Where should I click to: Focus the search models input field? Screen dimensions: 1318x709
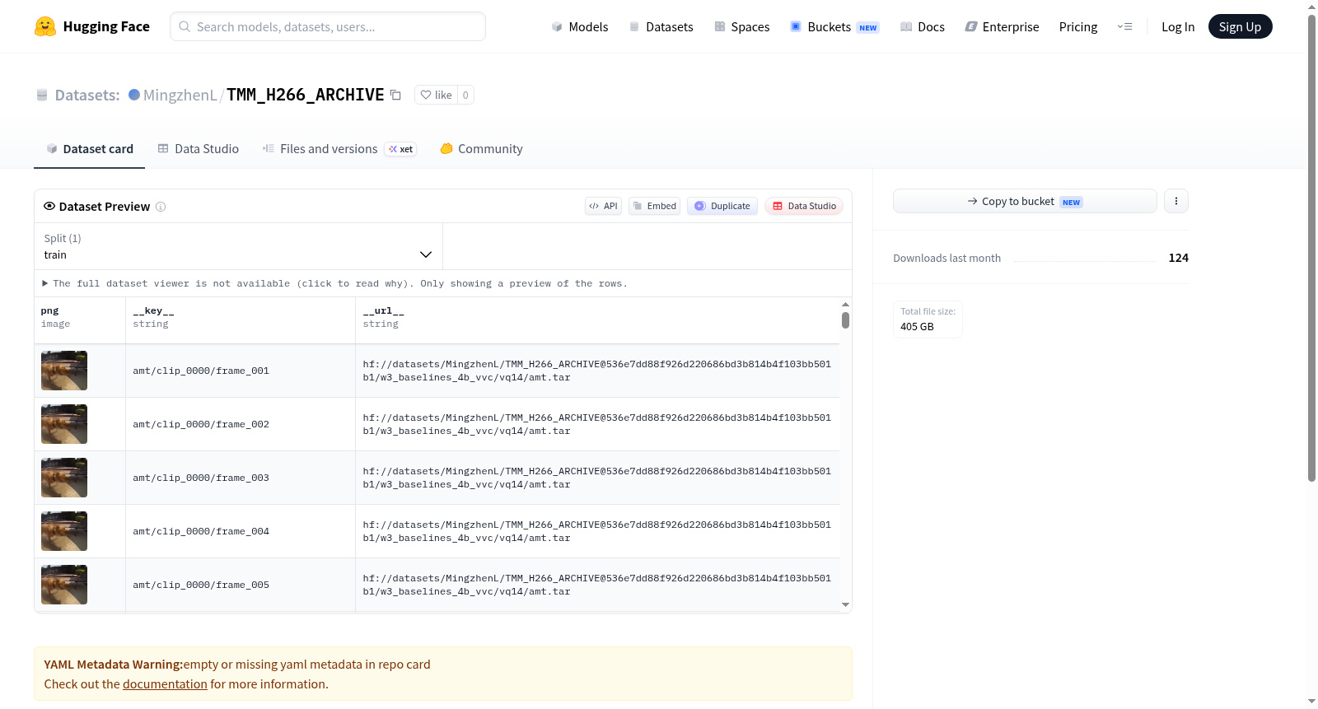click(x=328, y=26)
